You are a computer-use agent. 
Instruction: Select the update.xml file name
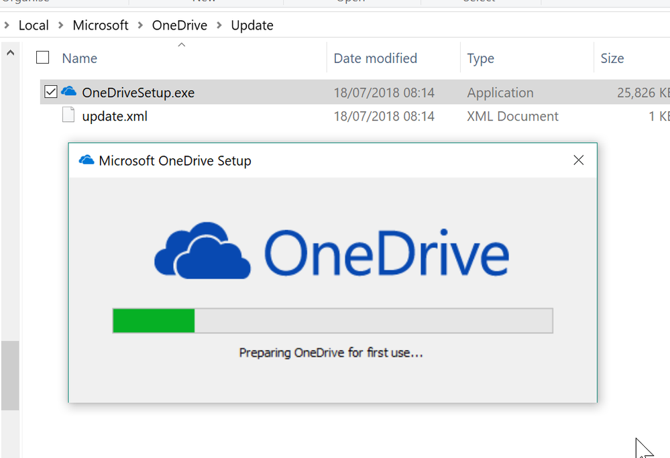tap(115, 116)
